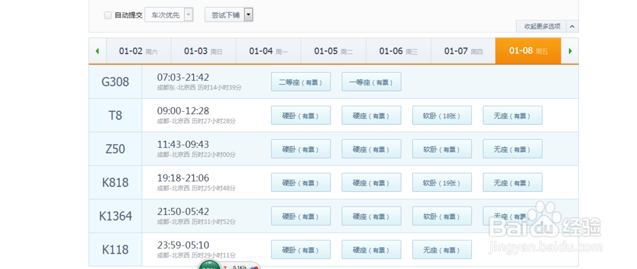Open the 车次优先 dropdown
This screenshot has width=637, height=269.
(x=169, y=15)
